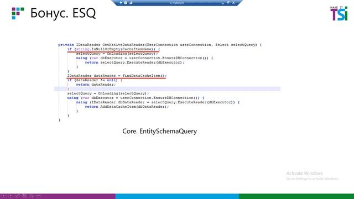This screenshot has height=199, width=354.
Task: Close the remote session connection bar
Action: coord(233,3)
